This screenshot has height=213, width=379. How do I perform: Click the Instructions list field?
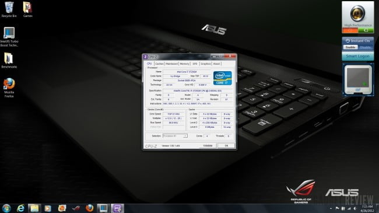tap(198, 104)
